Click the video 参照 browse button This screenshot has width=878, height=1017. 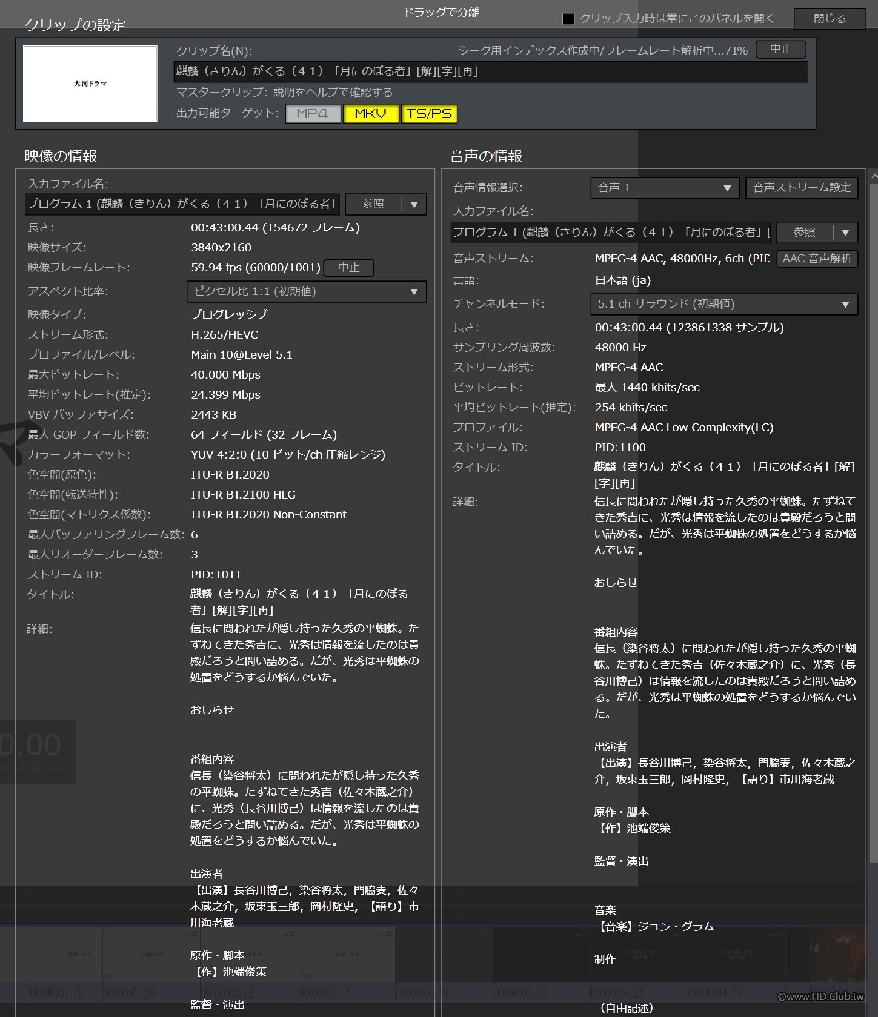tap(373, 205)
